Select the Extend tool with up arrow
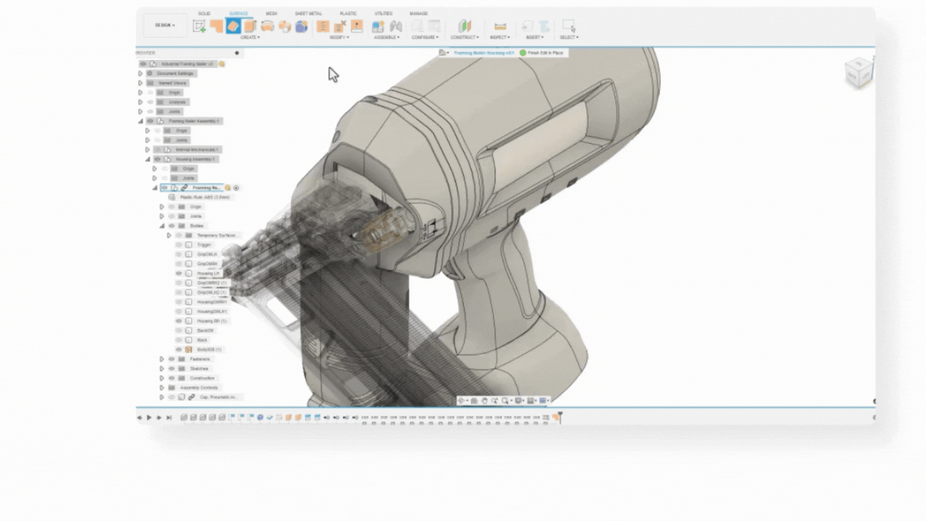 coord(357,26)
